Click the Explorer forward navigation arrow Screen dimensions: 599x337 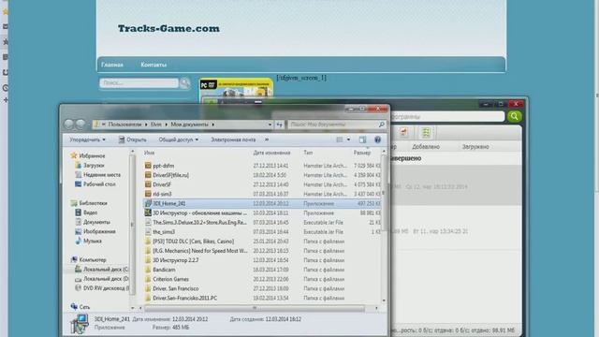point(80,125)
